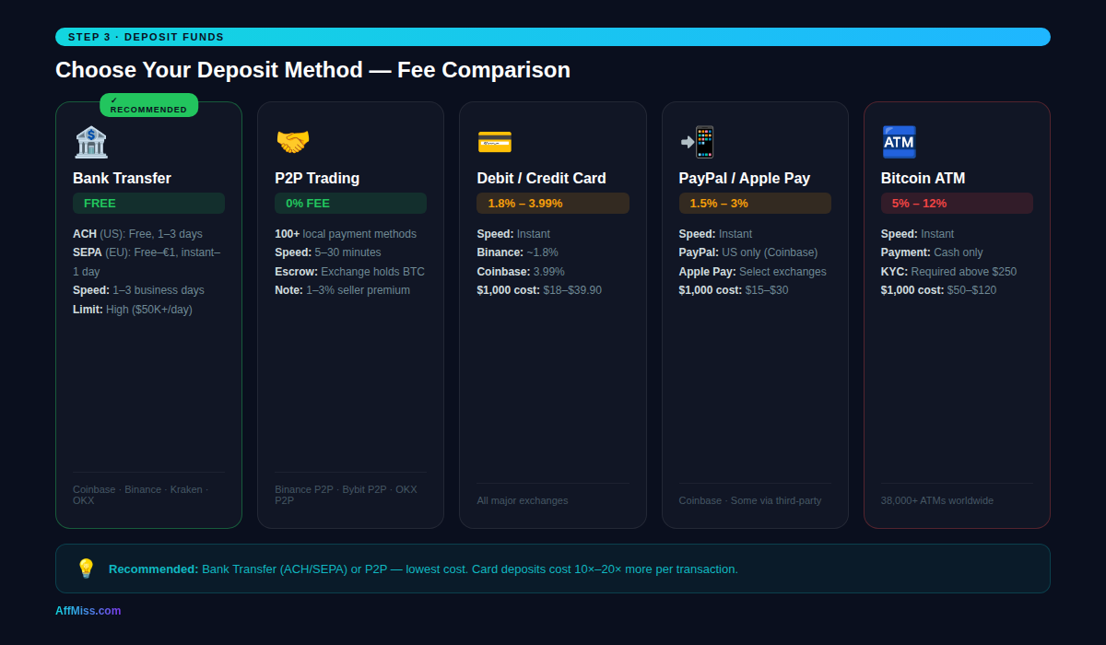Select the handshake icon for P2P Trading
This screenshot has width=1106, height=645.
[x=293, y=140]
